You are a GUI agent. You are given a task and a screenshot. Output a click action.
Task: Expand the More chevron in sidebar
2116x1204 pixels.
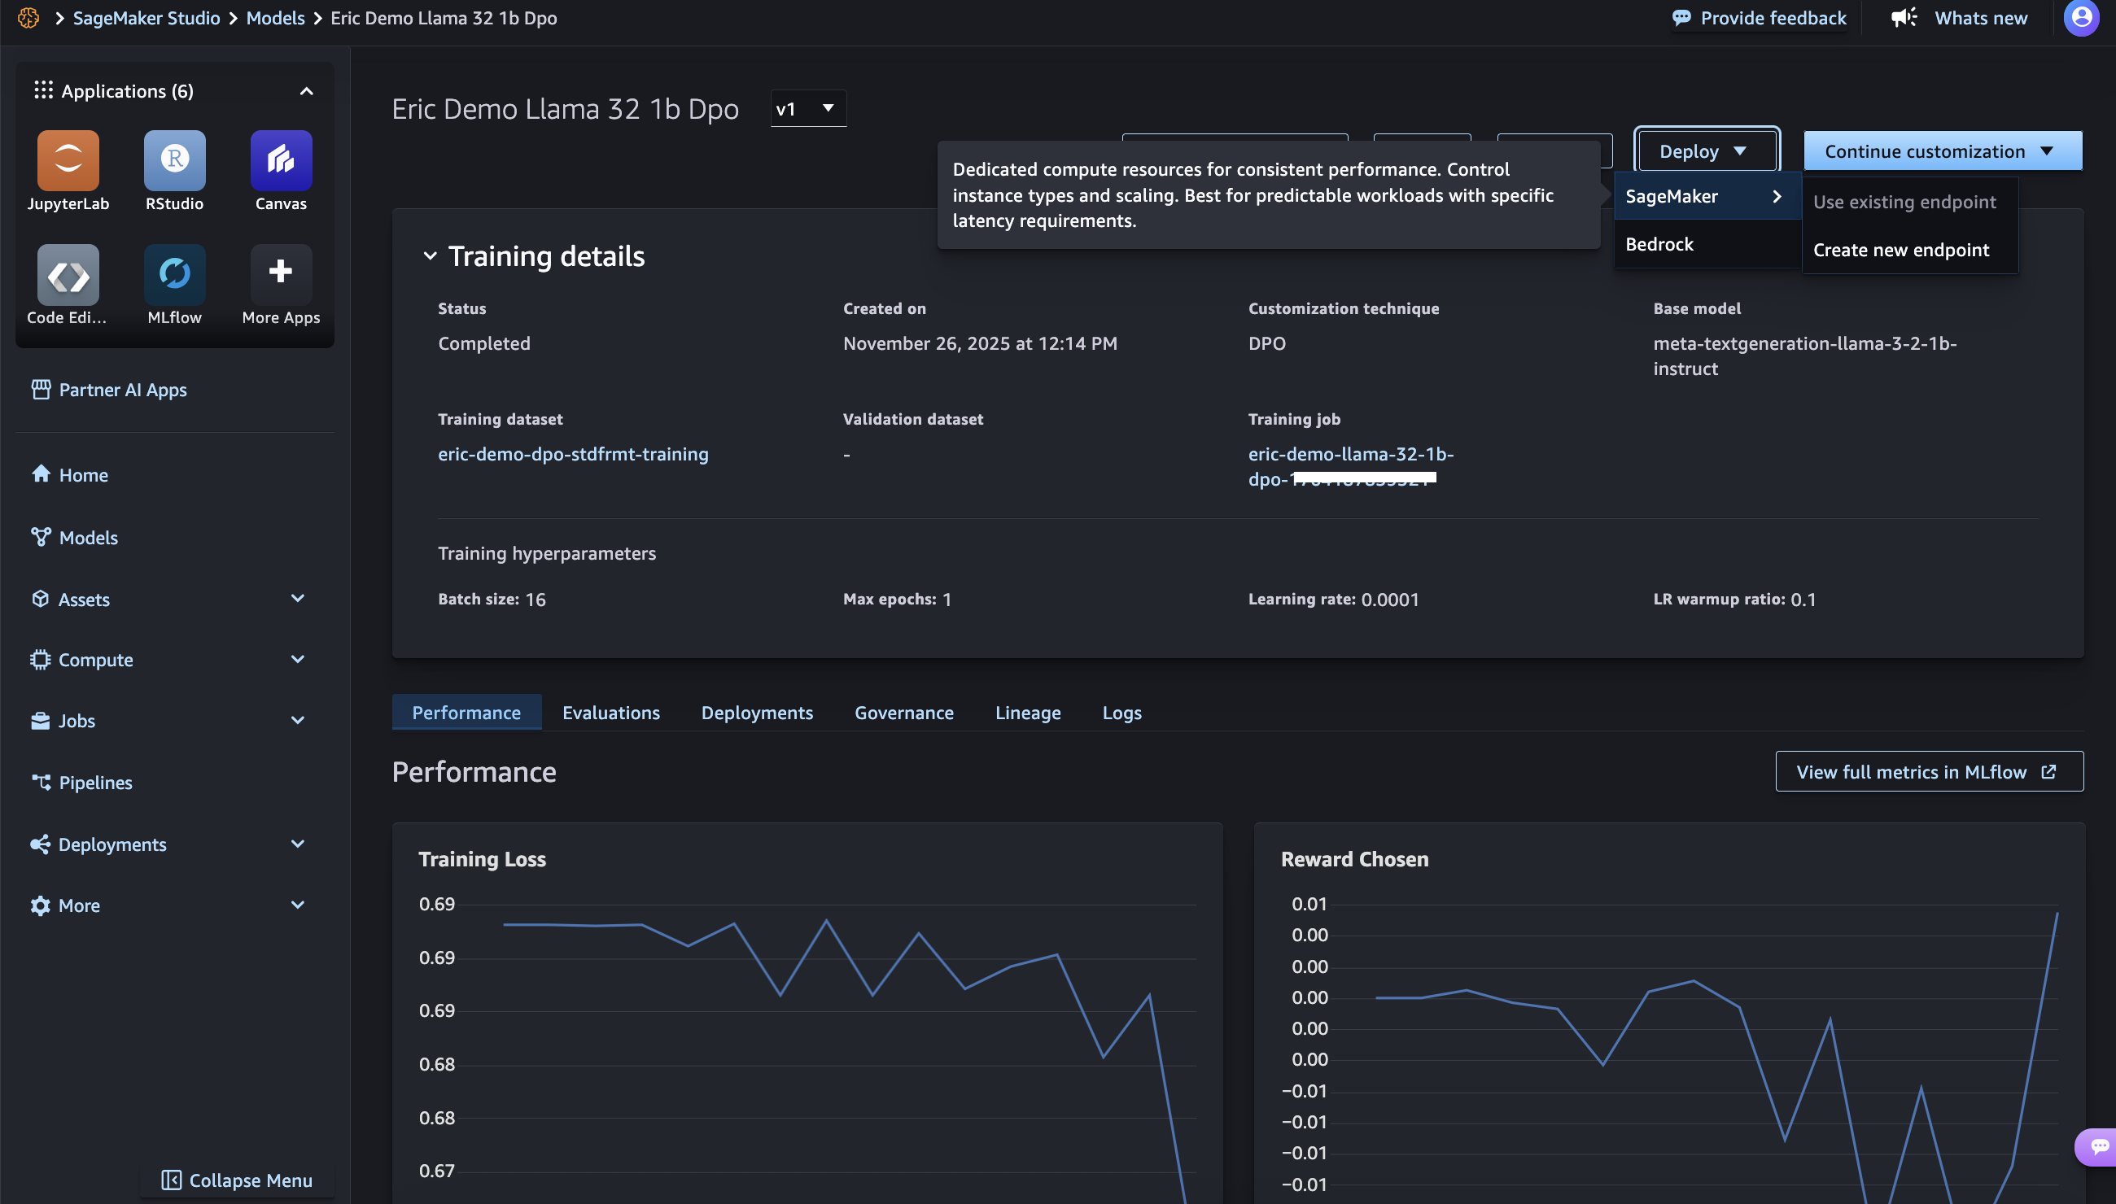(x=298, y=905)
